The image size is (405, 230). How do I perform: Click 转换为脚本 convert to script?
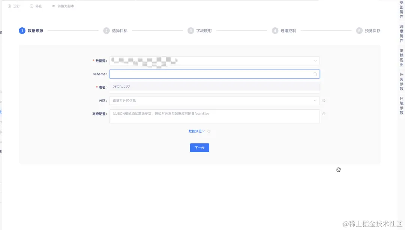(63, 6)
